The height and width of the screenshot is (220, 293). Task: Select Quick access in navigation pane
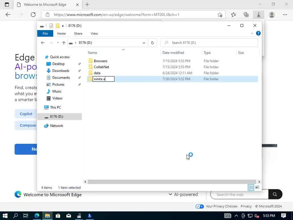click(60, 57)
